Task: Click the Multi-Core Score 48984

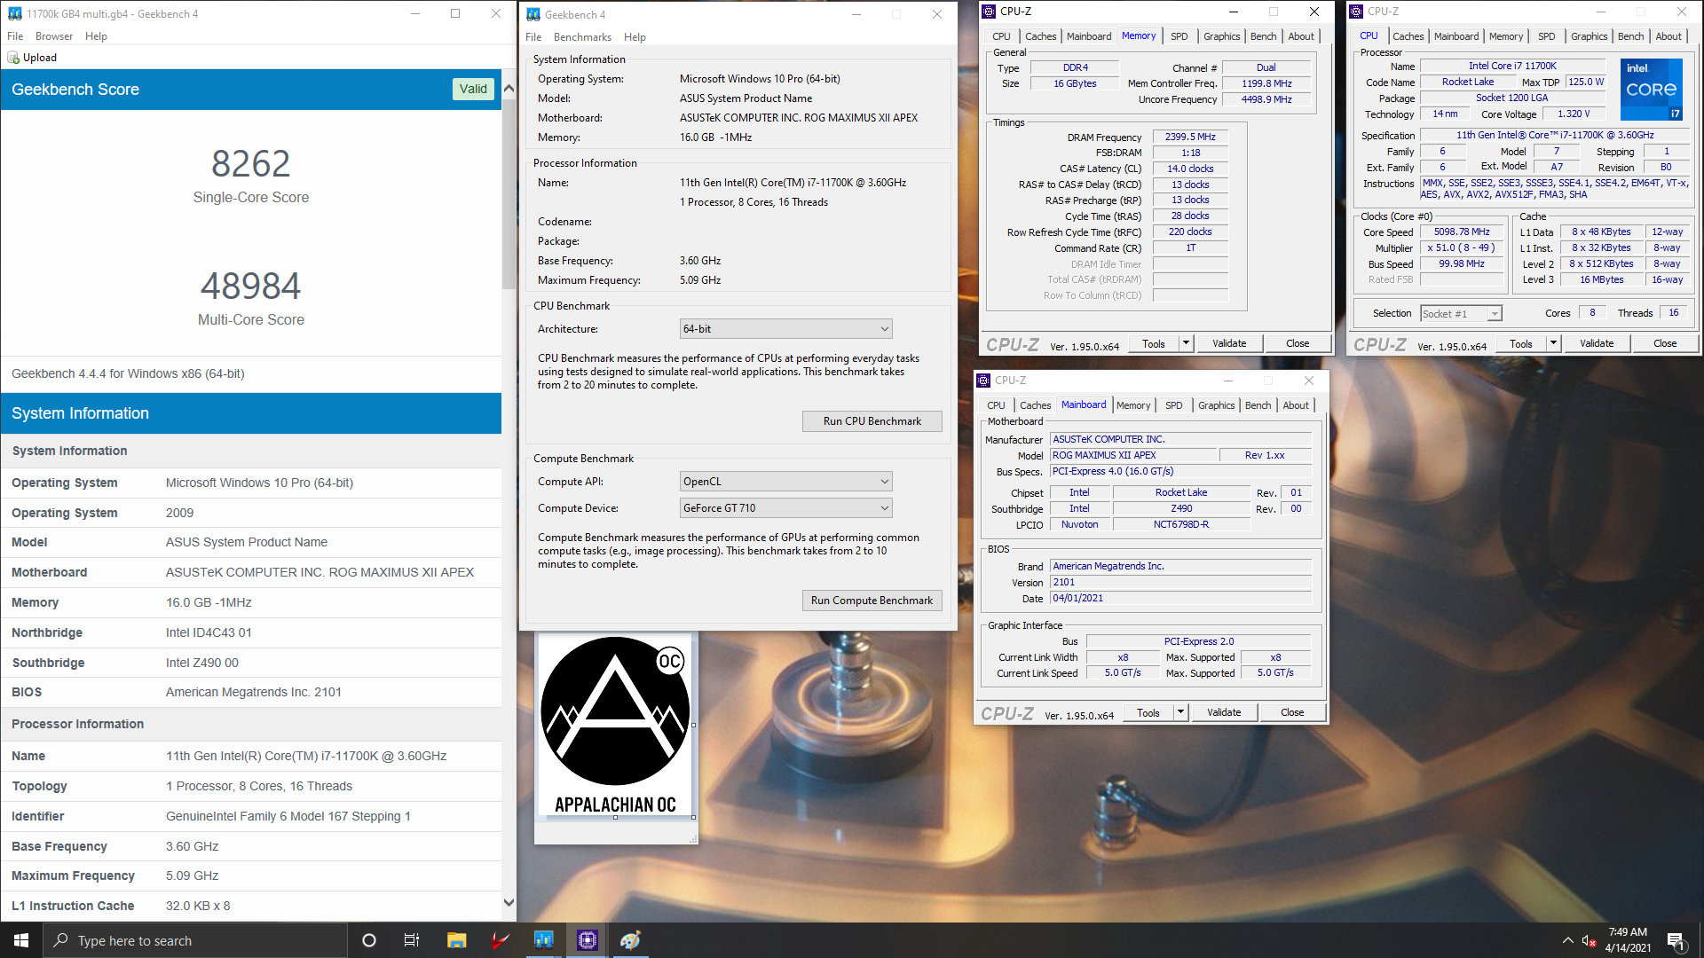Action: click(x=251, y=287)
